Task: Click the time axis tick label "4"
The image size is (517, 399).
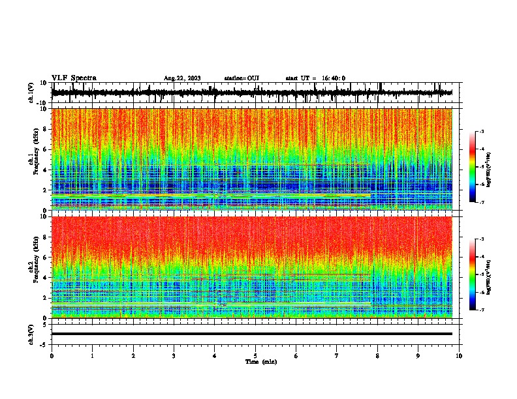Action: (x=215, y=356)
